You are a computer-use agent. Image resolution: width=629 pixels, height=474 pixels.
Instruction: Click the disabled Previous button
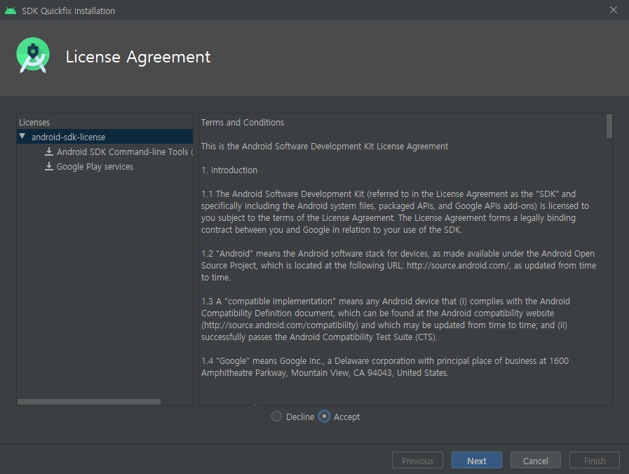[x=418, y=461]
